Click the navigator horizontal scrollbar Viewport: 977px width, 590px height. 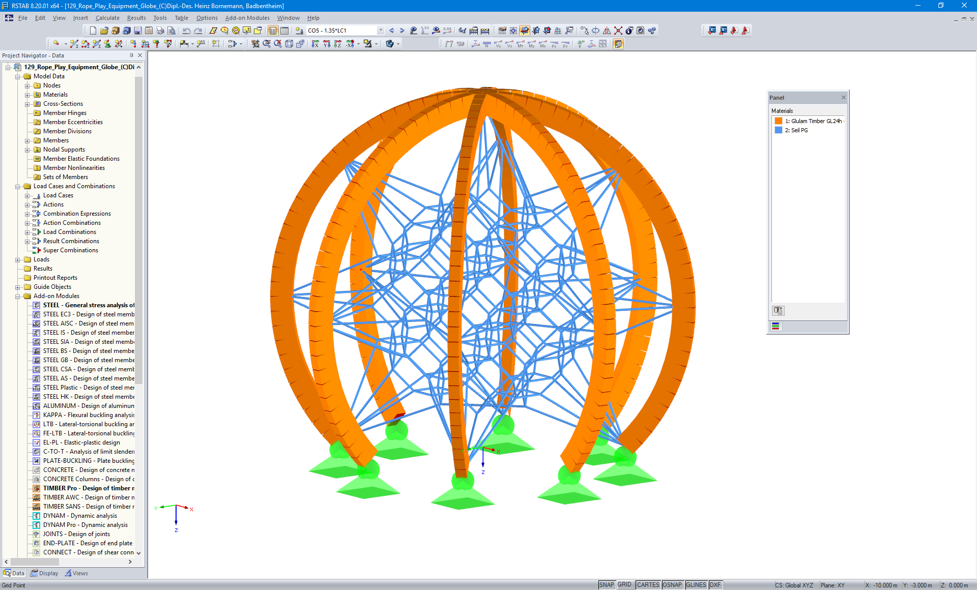35,562
